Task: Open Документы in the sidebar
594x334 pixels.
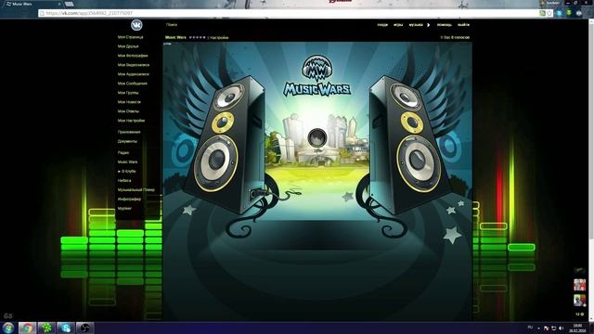Action: [x=127, y=141]
